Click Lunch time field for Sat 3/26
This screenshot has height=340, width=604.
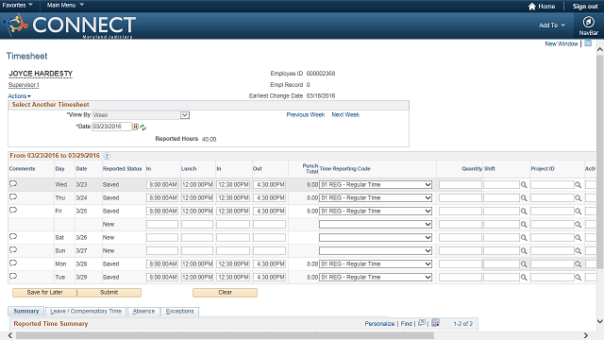197,237
